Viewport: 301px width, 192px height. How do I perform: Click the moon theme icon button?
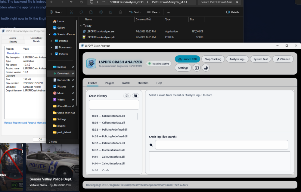coord(206,68)
